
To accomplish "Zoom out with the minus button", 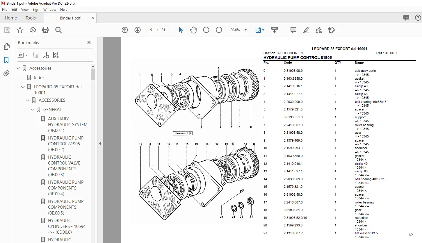I will pos(206,30).
